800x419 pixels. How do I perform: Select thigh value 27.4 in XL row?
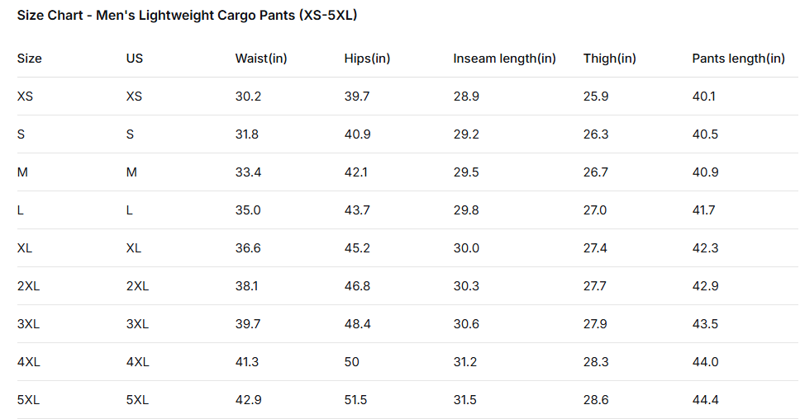tap(595, 248)
